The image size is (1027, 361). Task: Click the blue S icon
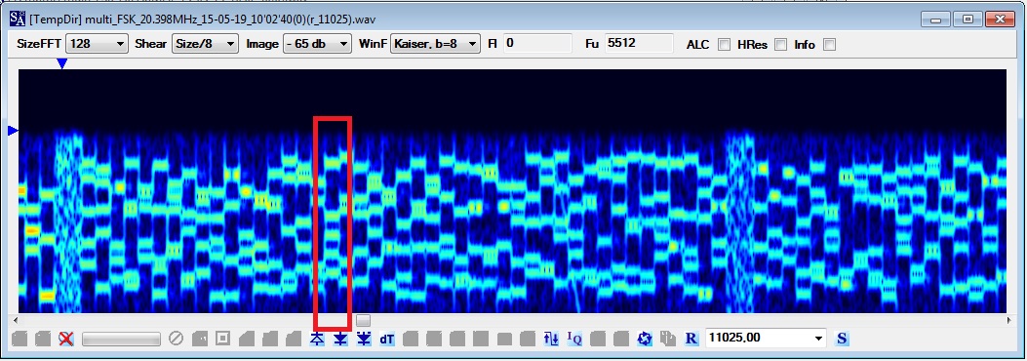(843, 339)
